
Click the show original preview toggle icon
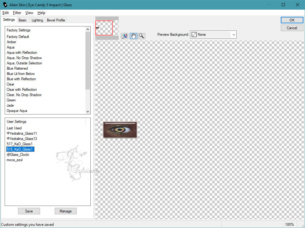click(x=125, y=36)
